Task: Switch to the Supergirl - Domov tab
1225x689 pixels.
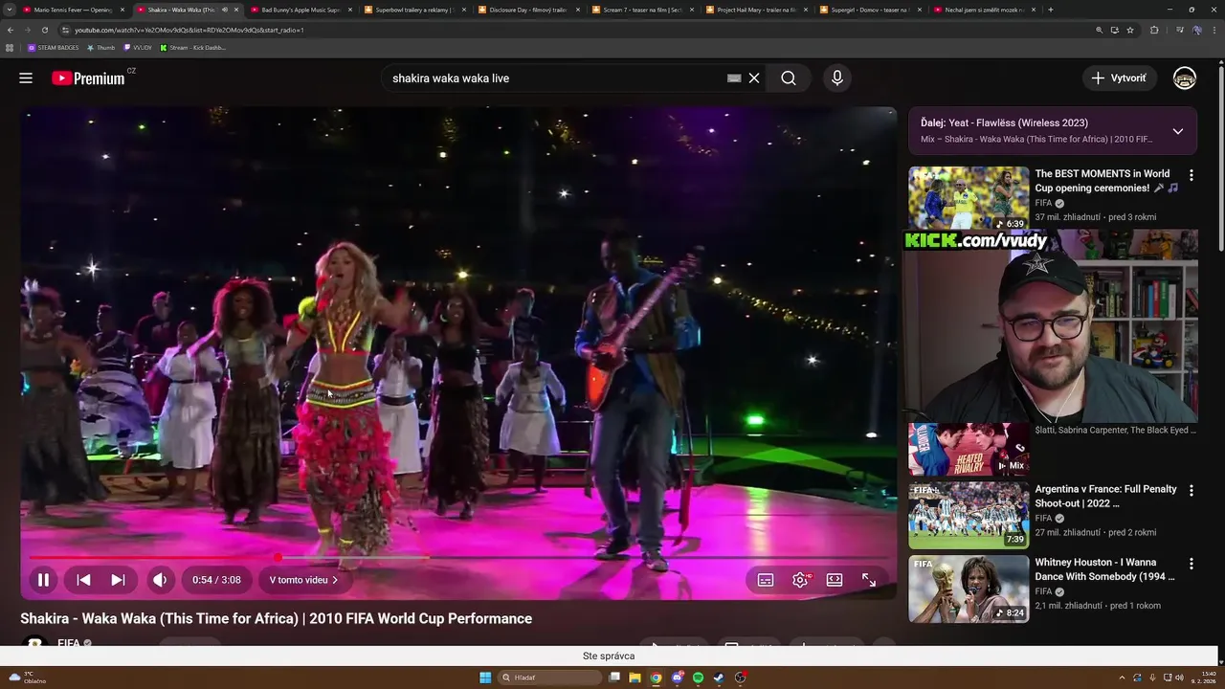Action: (x=871, y=10)
